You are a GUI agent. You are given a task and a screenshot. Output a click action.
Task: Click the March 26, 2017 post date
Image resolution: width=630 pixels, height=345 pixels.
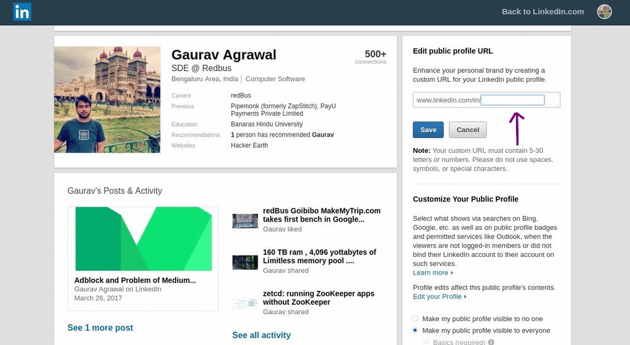pos(98,298)
